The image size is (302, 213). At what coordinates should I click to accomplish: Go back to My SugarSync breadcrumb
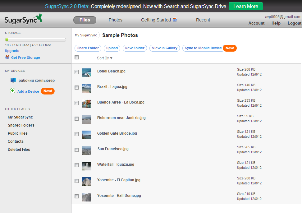coord(86,35)
